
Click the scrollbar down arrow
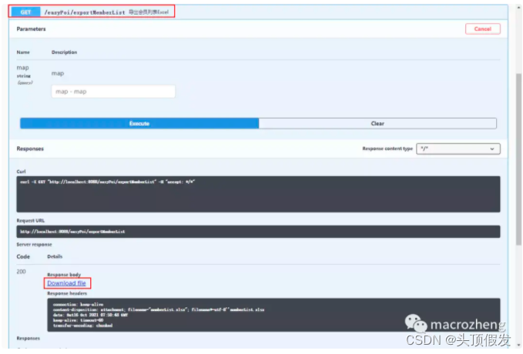point(518,346)
